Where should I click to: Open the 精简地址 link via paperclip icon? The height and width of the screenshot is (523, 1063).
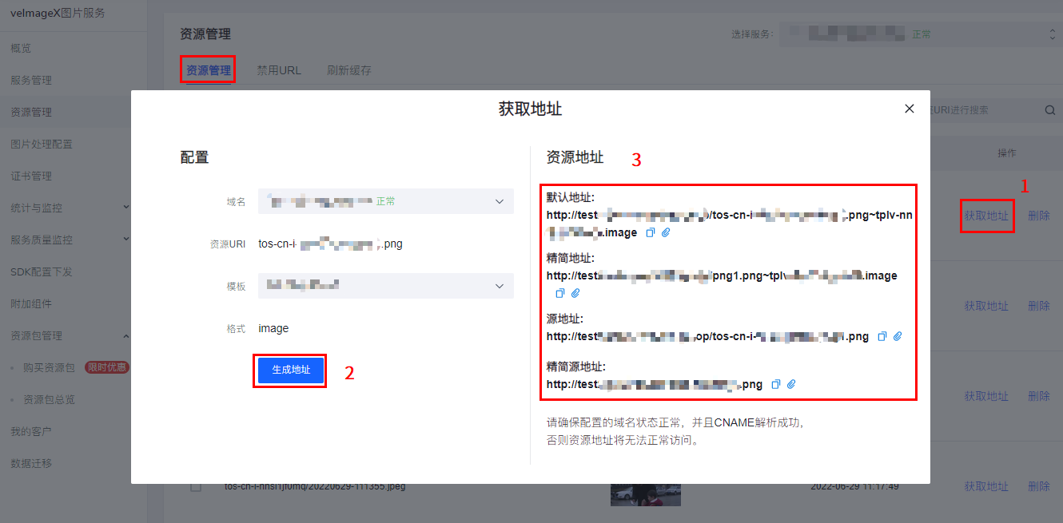[x=575, y=293]
